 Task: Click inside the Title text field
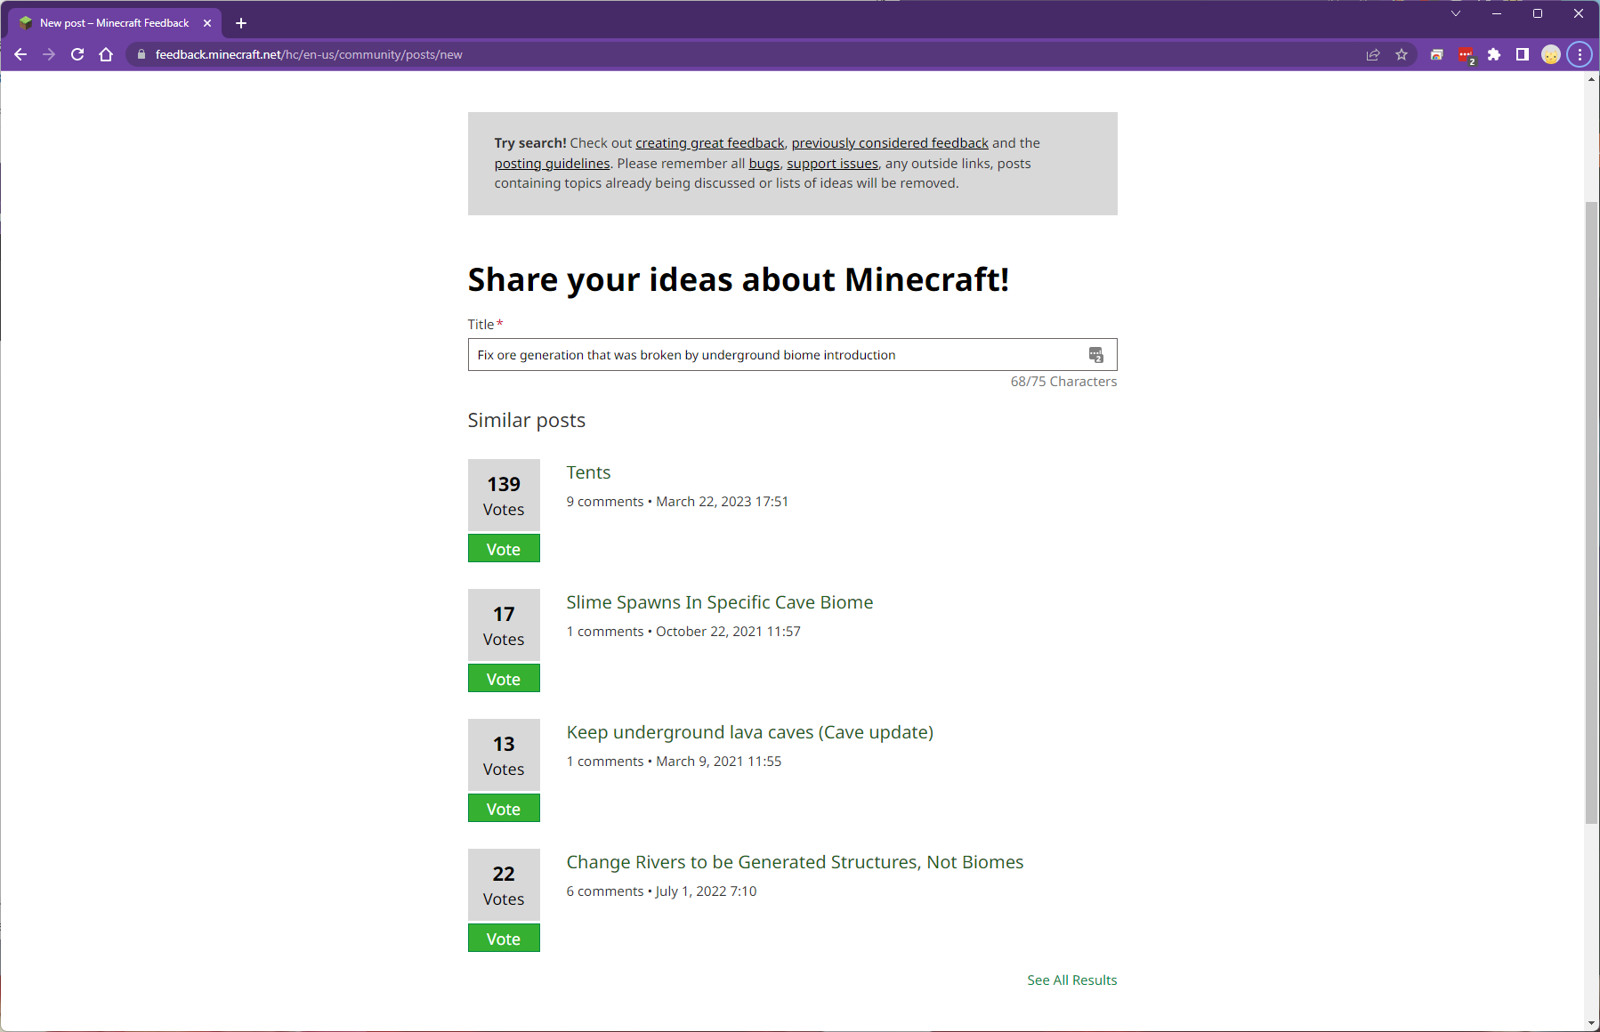click(x=774, y=355)
